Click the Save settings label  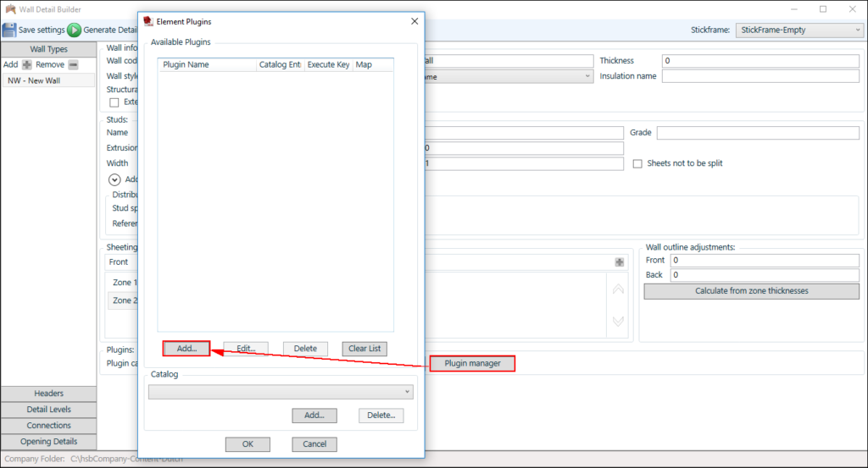pos(42,30)
